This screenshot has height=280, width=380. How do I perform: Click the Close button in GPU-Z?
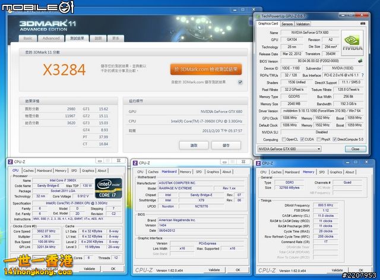355,149
